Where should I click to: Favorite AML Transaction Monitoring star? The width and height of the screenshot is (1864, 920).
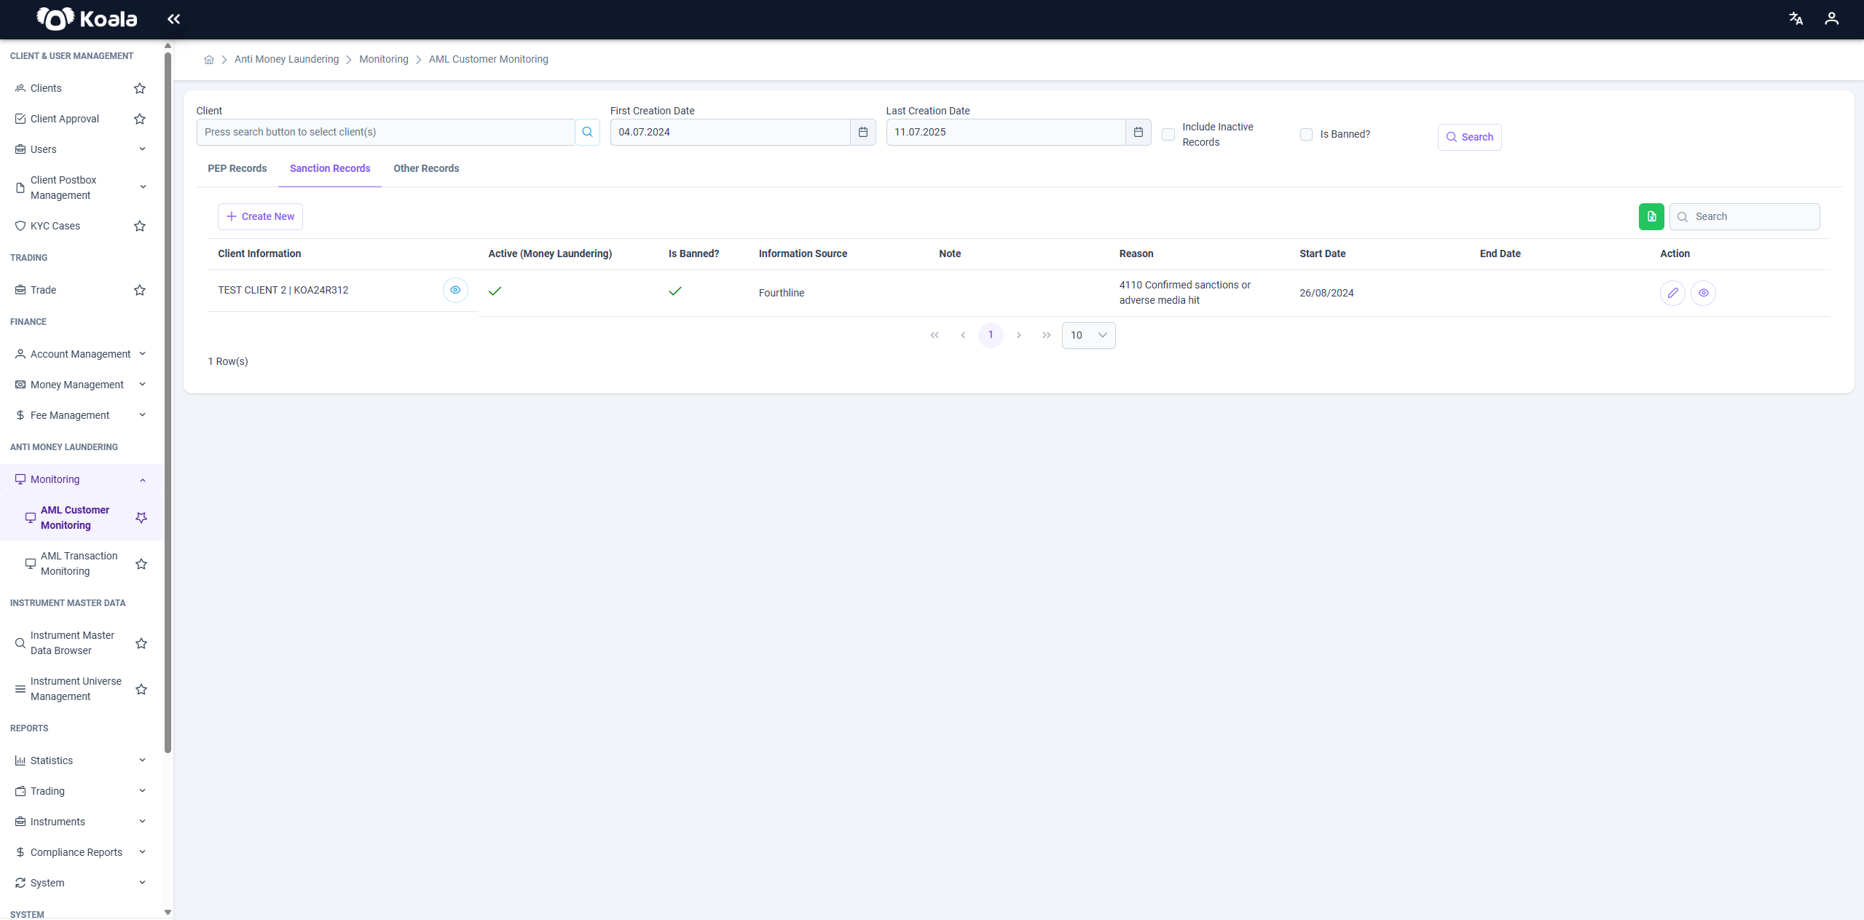141,564
